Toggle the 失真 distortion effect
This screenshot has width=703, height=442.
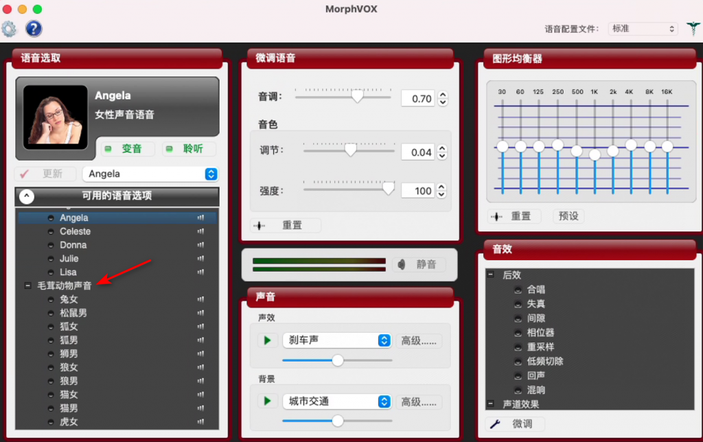coord(518,304)
